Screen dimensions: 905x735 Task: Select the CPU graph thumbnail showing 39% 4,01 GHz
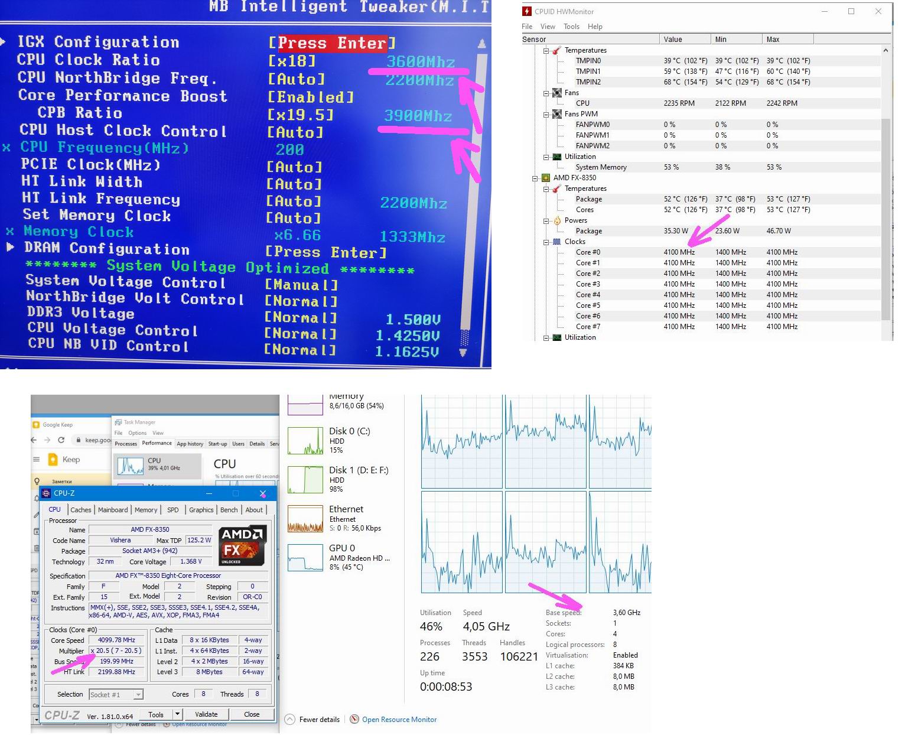point(130,466)
